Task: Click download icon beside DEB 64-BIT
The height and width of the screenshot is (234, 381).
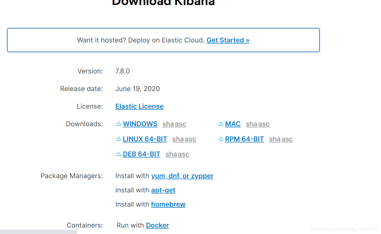Action: [x=119, y=154]
